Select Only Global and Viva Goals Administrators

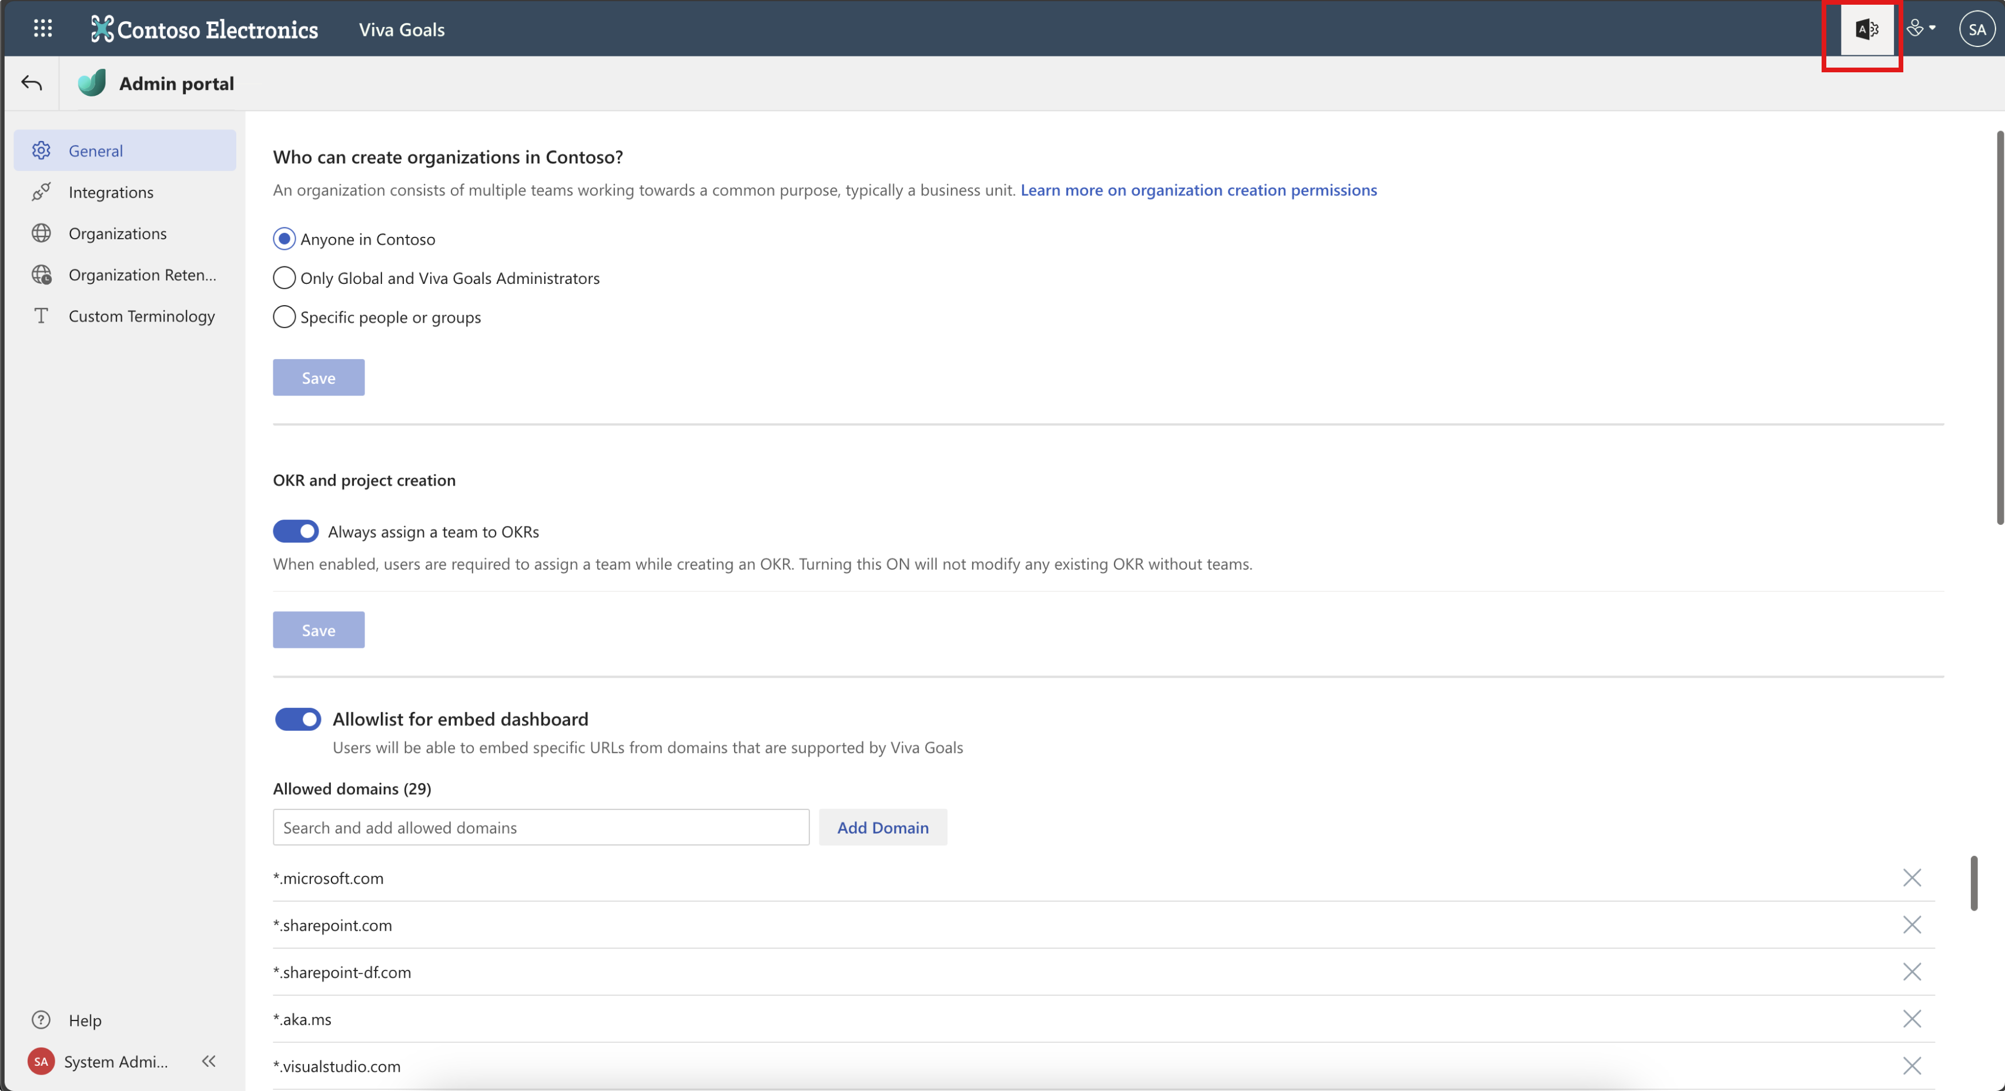click(284, 278)
